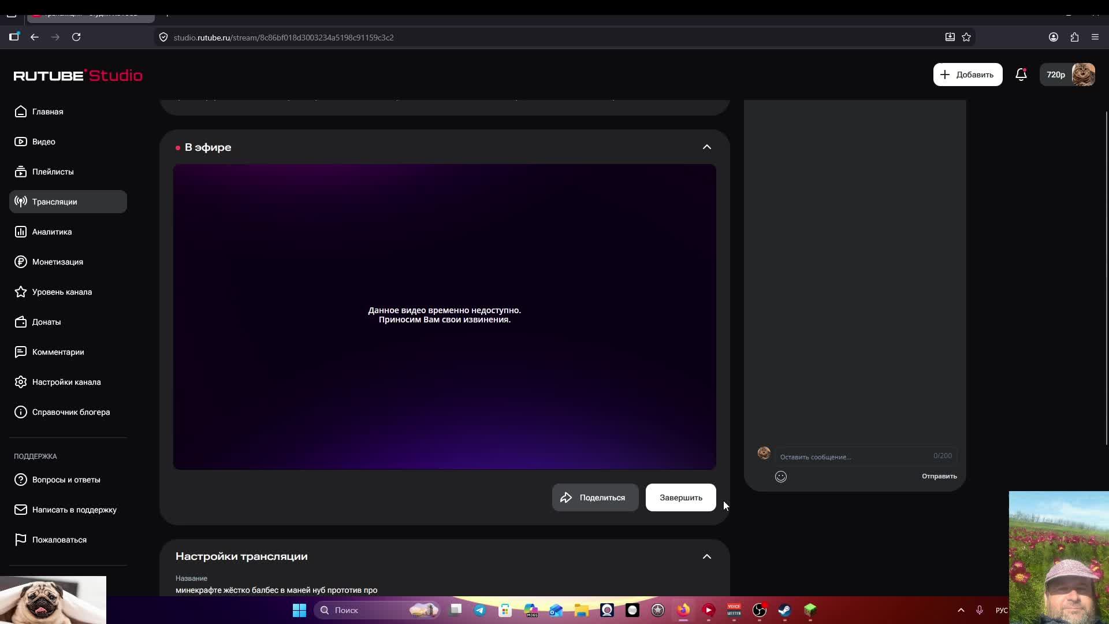
Task: Click the Добавить button
Action: coord(967,75)
